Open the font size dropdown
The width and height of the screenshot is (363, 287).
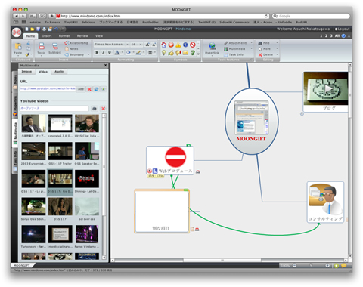coord(141,45)
